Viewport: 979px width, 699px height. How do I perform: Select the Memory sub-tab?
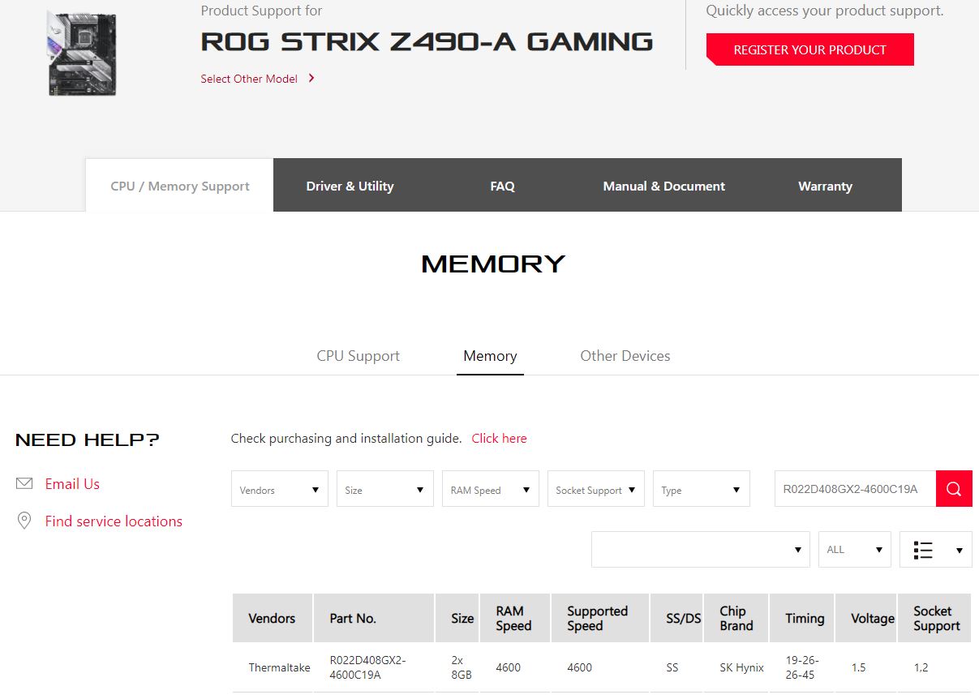[x=490, y=356]
